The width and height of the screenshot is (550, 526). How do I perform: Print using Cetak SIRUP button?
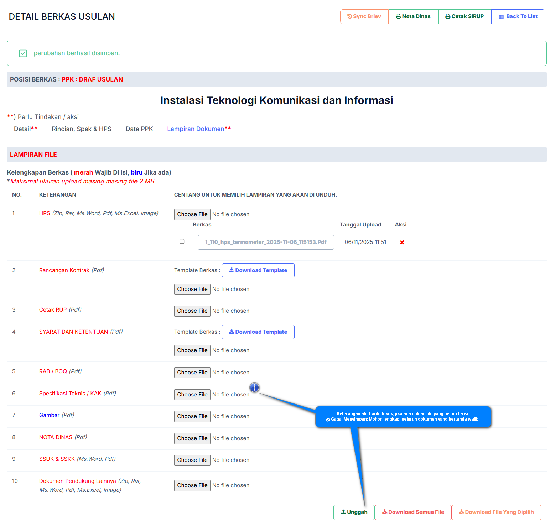[465, 16]
